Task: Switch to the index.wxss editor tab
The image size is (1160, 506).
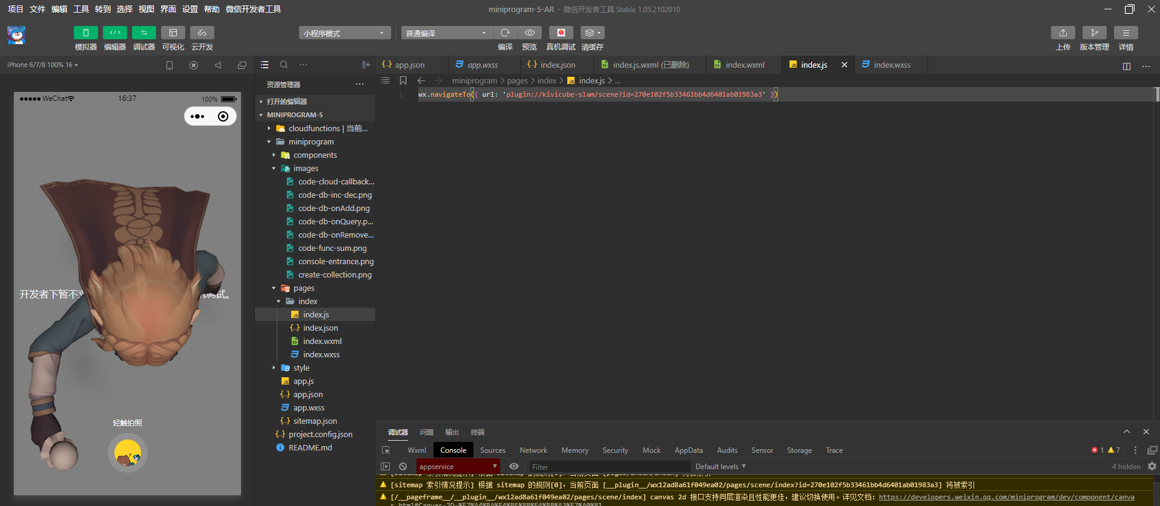Action: (891, 65)
